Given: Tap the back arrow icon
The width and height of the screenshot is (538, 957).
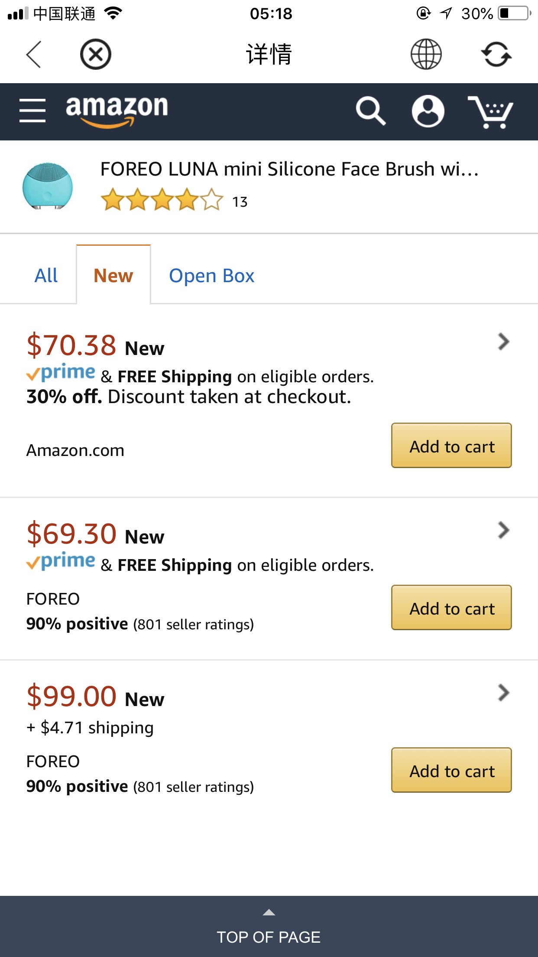Looking at the screenshot, I should click(33, 55).
